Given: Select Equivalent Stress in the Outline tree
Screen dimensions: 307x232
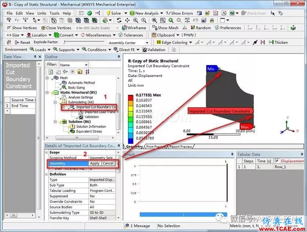Looking at the screenshot, I should pos(89,131).
